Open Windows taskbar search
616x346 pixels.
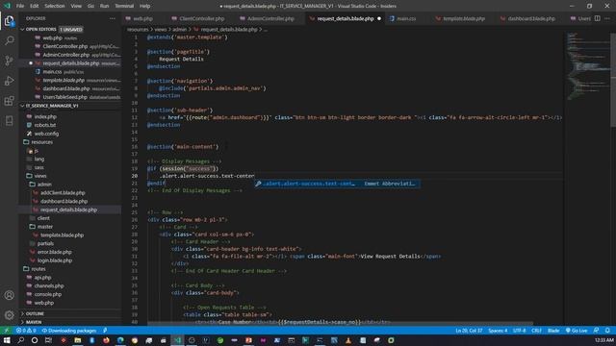pos(20,340)
